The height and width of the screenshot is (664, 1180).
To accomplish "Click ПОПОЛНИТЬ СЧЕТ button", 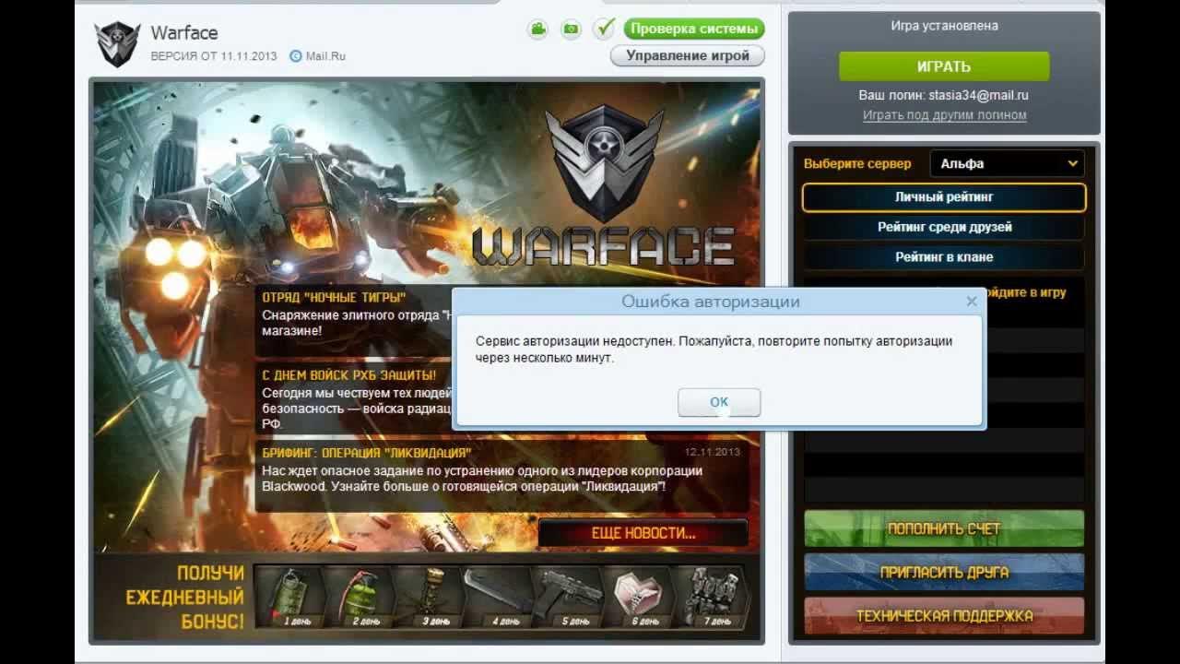I will coord(944,529).
